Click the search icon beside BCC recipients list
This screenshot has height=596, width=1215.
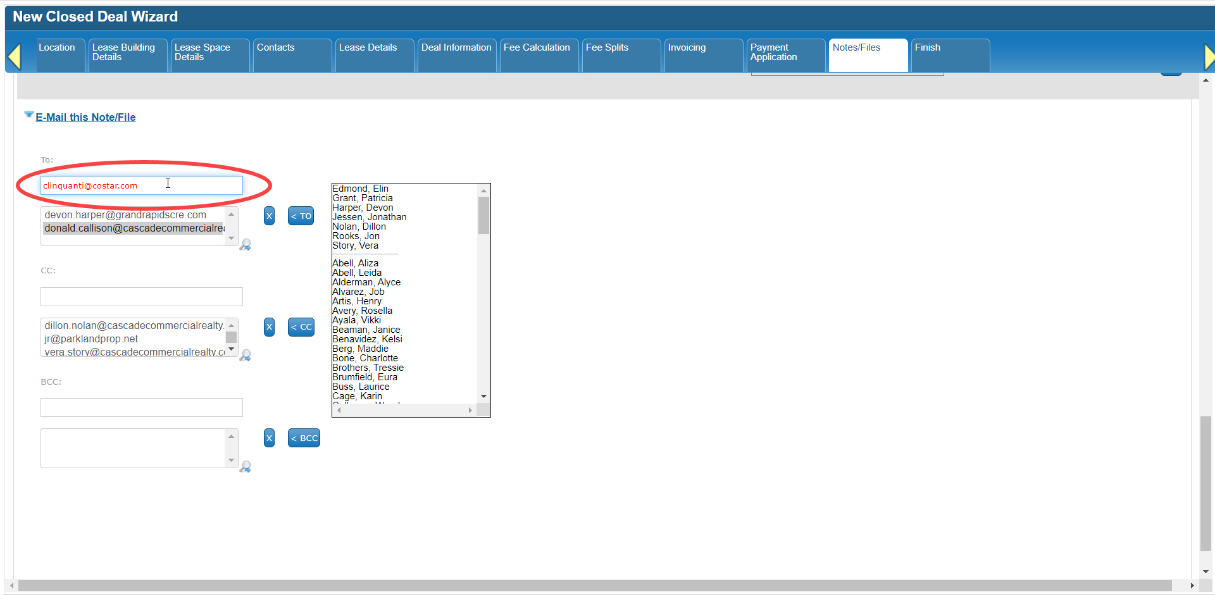(x=246, y=467)
